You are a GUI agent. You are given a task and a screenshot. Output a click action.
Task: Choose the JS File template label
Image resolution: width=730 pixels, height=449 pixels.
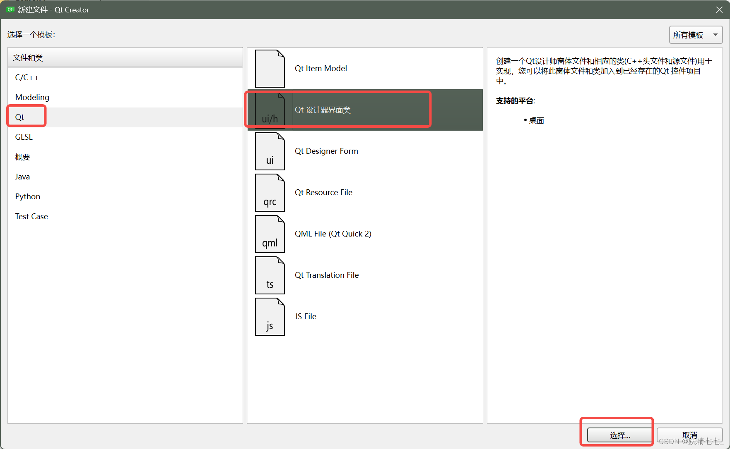click(306, 316)
